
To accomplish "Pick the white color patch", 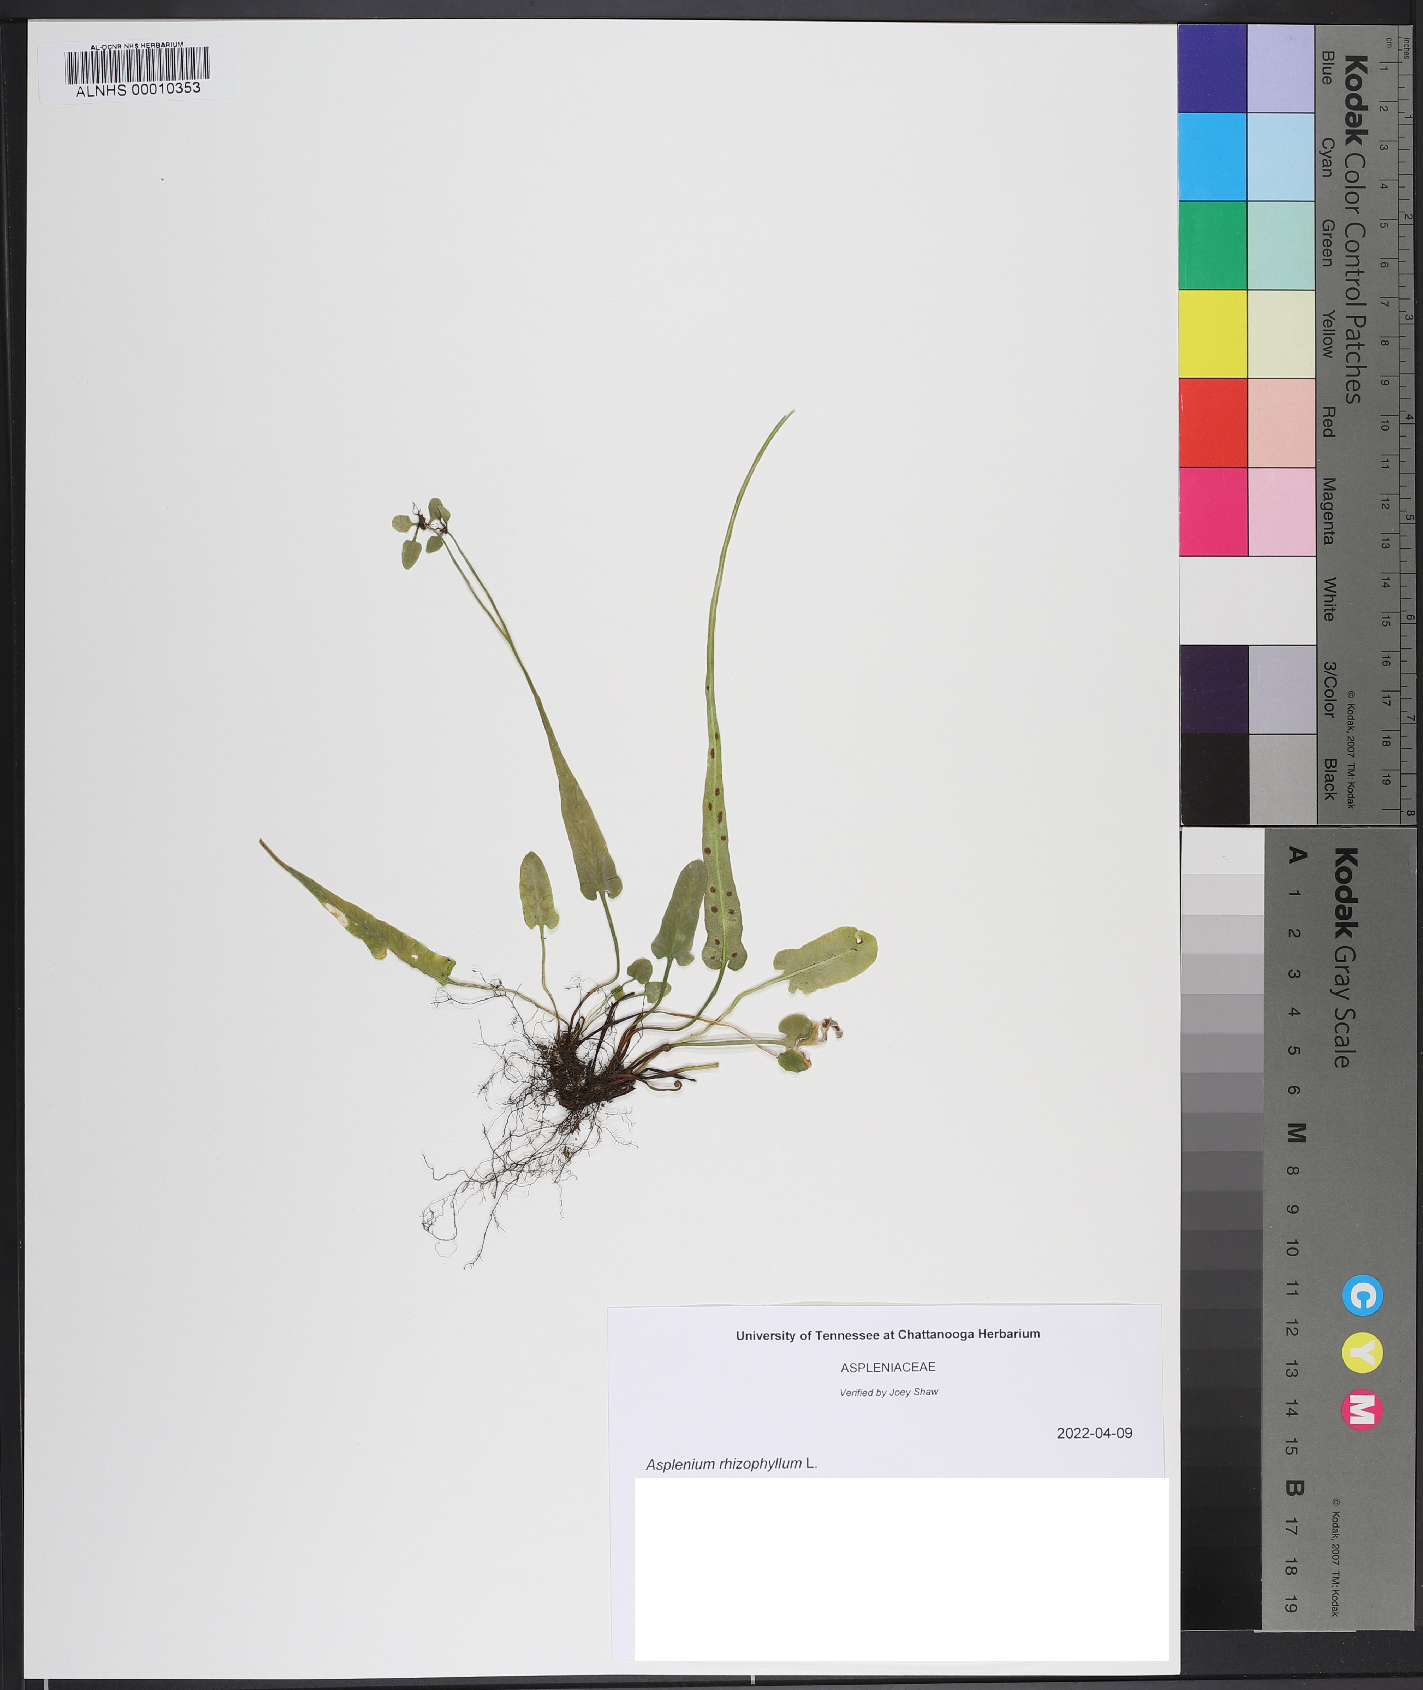I will [1247, 600].
